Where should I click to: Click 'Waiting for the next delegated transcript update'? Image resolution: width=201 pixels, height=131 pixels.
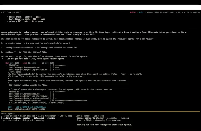point(104,124)
